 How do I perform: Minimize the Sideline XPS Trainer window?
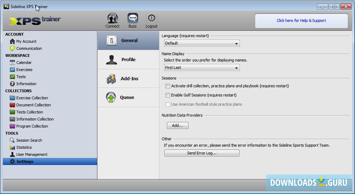coord(322,7)
